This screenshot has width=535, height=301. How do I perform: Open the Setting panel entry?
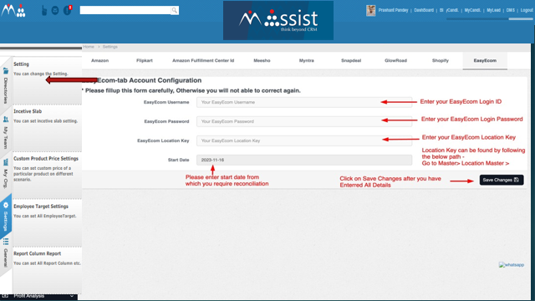47,80
